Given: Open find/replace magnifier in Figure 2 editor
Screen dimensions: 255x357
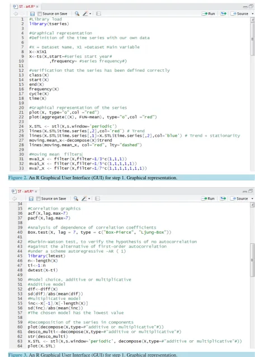Looking at the screenshot, I should point(77,13).
